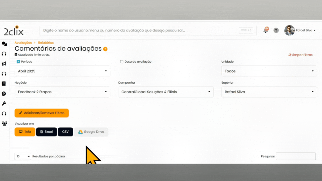This screenshot has width=322, height=181.
Task: Click Adicionar/Remover Filtros button
Action: [42, 113]
